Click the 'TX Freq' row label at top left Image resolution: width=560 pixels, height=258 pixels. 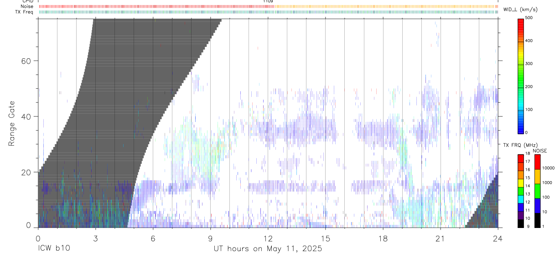point(25,12)
